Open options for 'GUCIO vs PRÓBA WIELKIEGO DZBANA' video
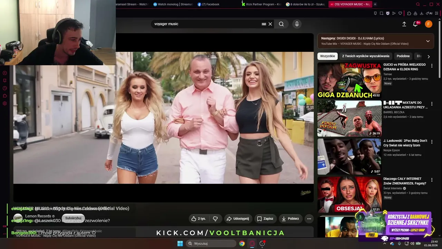The width and height of the screenshot is (442, 249). [x=432, y=66]
